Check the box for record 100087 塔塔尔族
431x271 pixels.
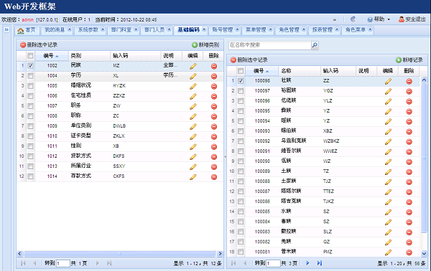[241, 191]
